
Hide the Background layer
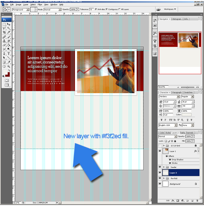click(x=160, y=184)
